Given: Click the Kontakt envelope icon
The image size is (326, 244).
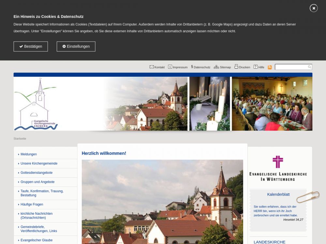Looking at the screenshot, I should pos(152,67).
